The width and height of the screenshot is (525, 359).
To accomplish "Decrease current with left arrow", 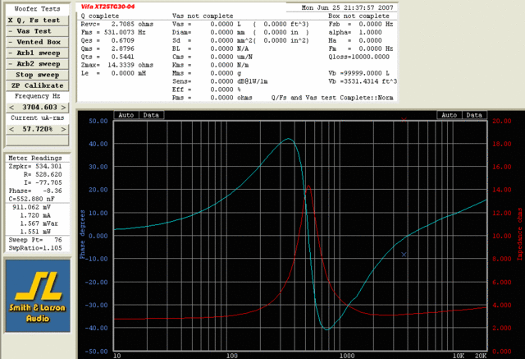I will click(x=11, y=129).
